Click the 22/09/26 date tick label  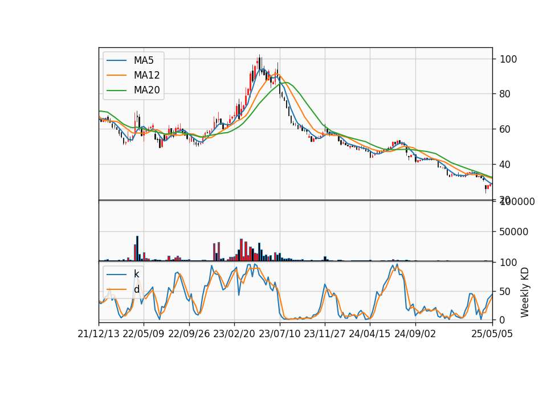189,334
